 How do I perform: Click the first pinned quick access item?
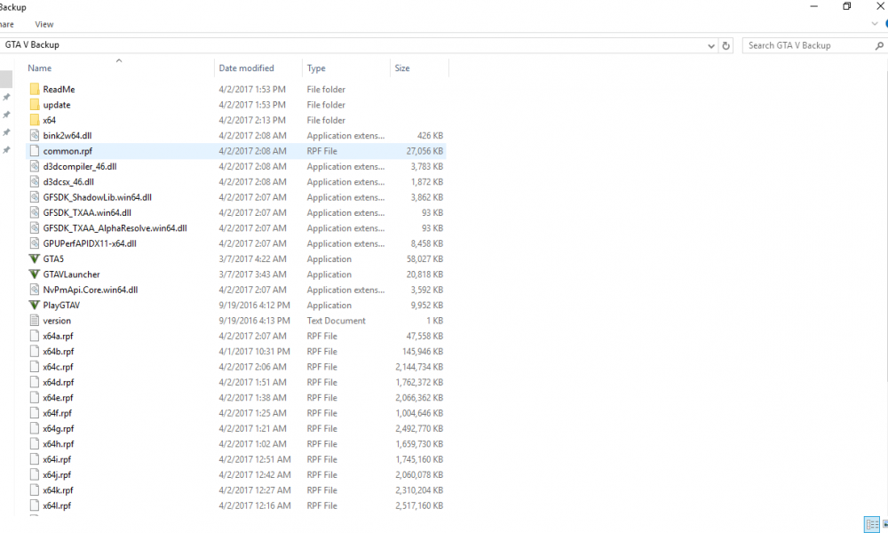point(6,97)
